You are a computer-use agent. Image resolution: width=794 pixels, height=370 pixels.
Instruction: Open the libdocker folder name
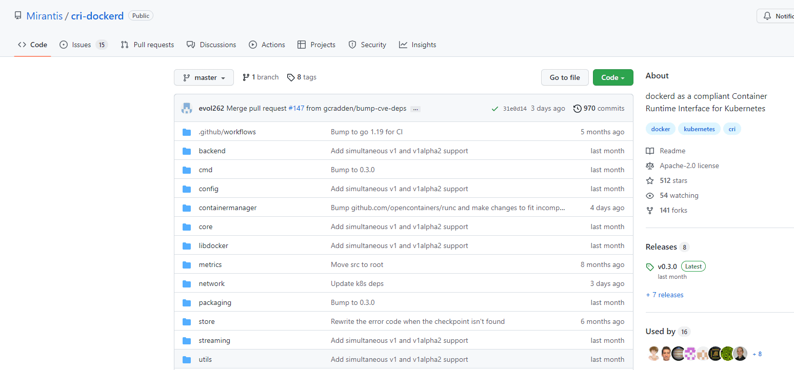click(x=213, y=245)
